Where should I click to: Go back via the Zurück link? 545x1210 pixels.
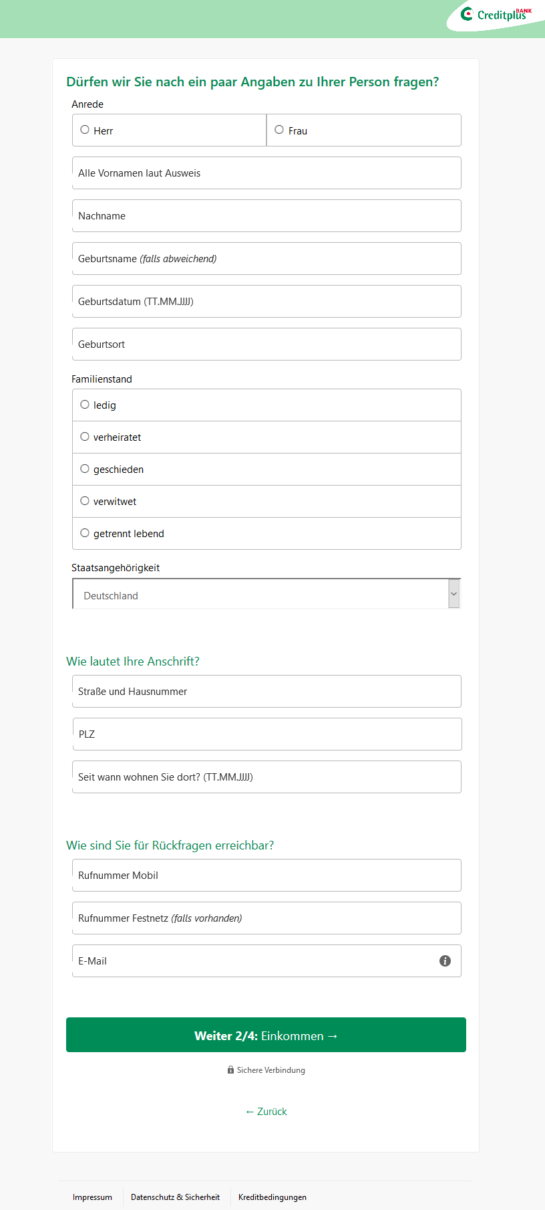click(266, 1112)
